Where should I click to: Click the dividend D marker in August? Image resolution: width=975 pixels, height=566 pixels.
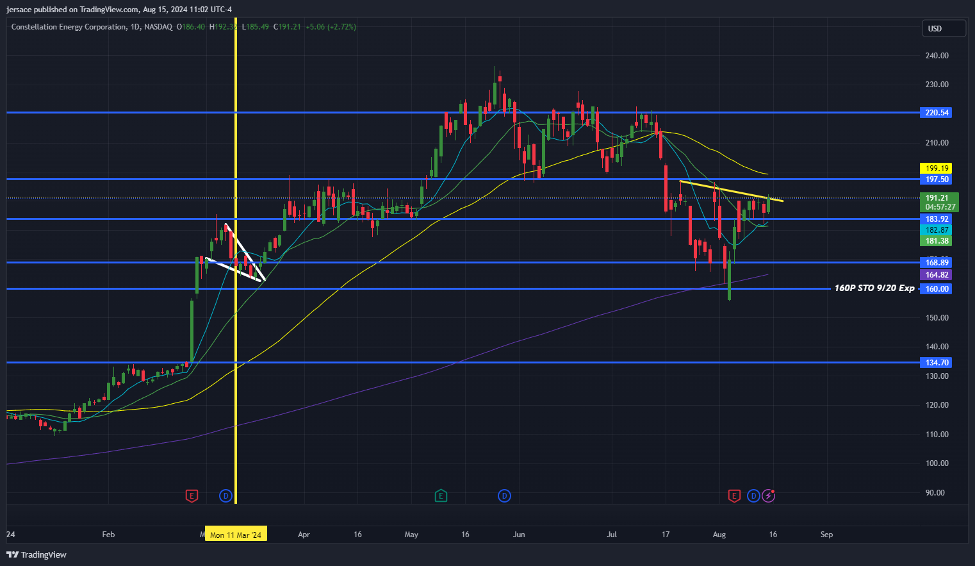[x=753, y=495]
